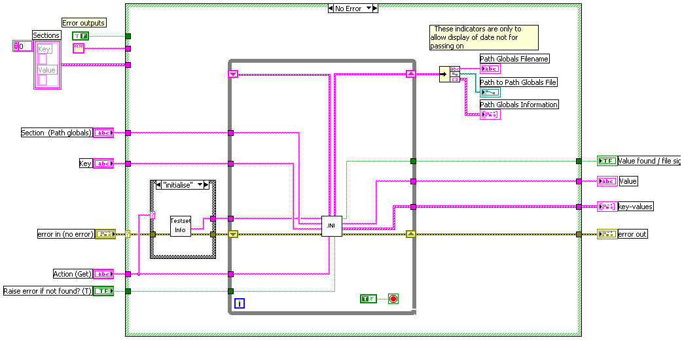
Task: Click the Sections array constant label
Action: [46, 35]
